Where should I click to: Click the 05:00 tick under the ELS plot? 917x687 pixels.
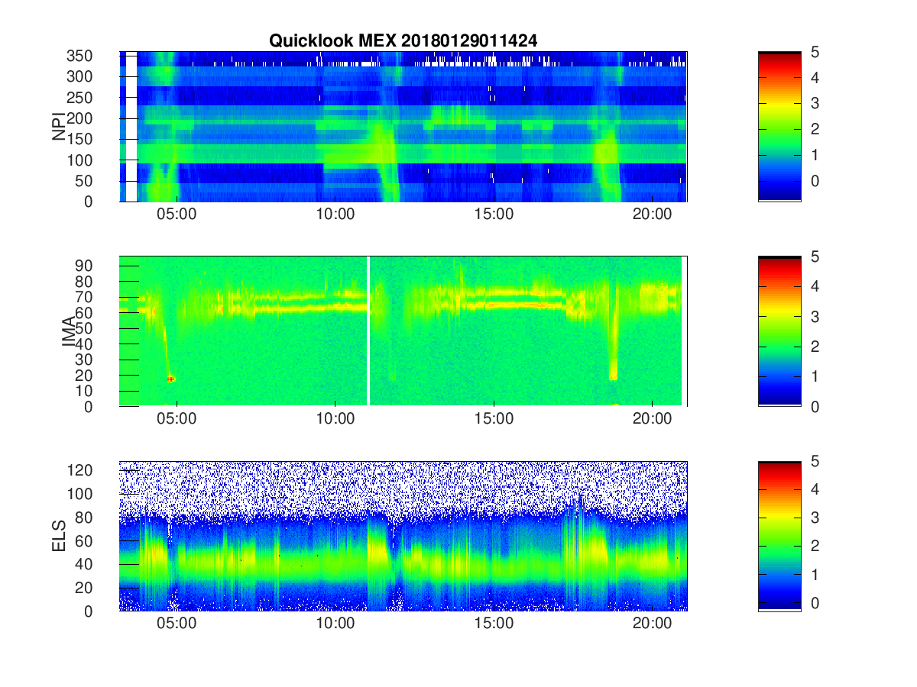coord(177,624)
